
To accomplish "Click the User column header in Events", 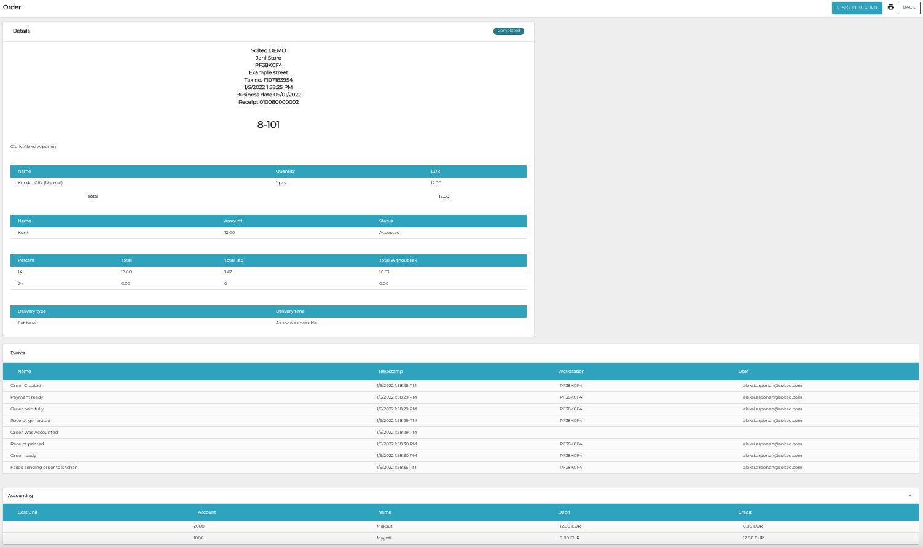I will tap(743, 372).
